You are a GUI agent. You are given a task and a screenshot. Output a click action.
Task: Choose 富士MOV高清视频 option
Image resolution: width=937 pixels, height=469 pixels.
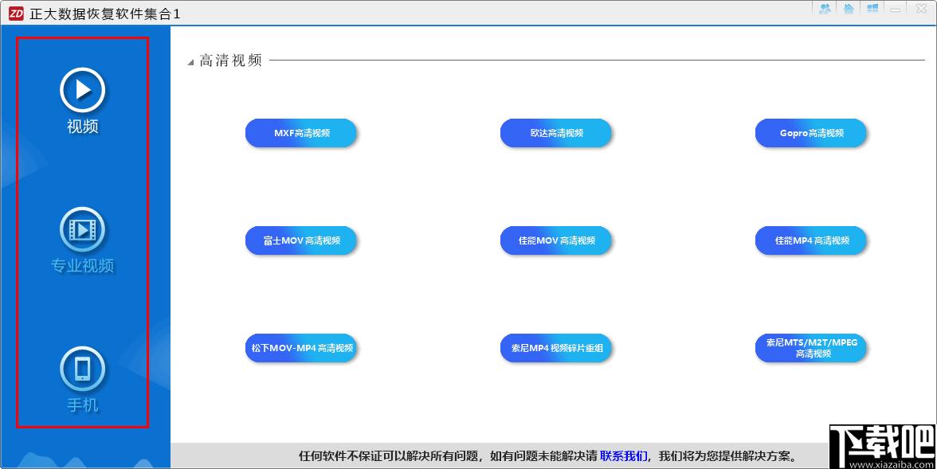tap(301, 240)
